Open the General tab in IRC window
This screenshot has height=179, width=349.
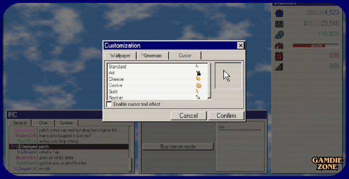coord(20,123)
